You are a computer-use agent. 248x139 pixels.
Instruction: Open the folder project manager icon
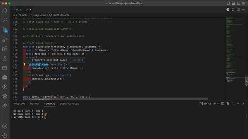pyautogui.click(x=5, y=68)
